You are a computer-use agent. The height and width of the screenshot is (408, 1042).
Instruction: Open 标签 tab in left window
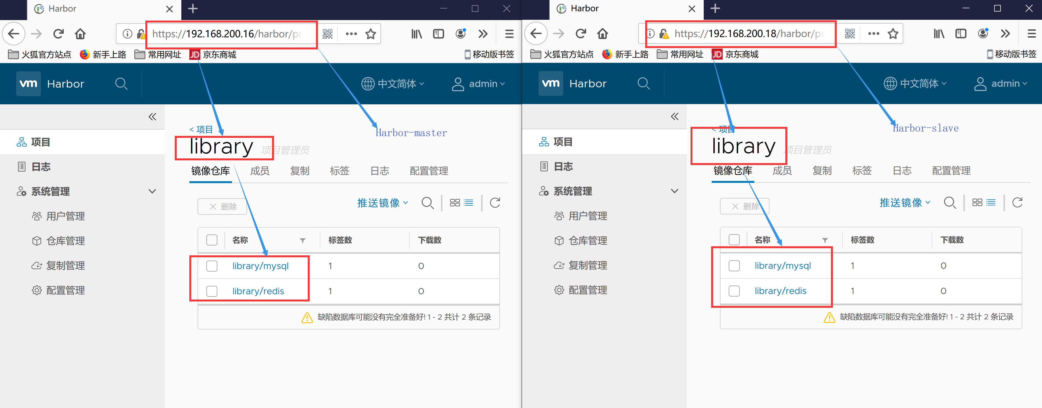[x=339, y=171]
